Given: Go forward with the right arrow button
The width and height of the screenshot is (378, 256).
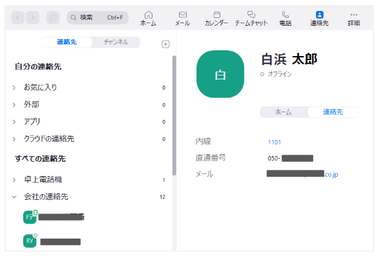Looking at the screenshot, I should (x=33, y=17).
